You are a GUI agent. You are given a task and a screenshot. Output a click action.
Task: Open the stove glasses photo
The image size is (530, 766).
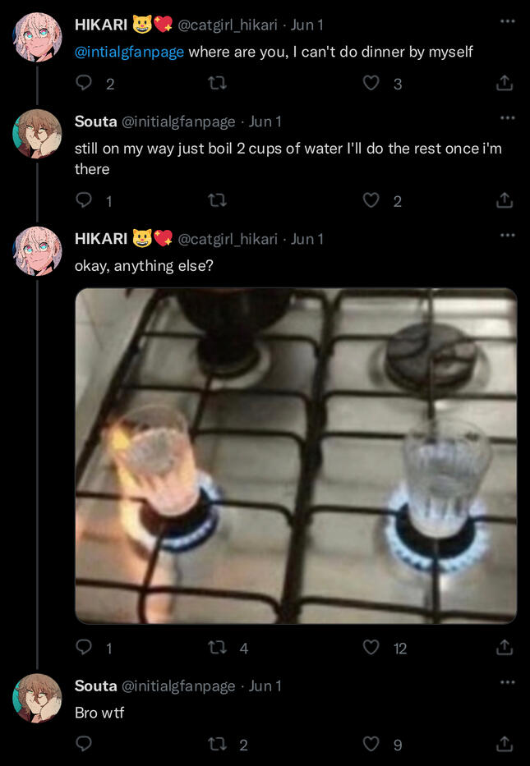point(296,456)
